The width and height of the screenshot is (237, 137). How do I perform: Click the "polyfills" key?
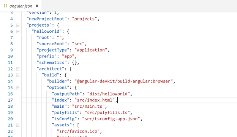(x=66, y=113)
